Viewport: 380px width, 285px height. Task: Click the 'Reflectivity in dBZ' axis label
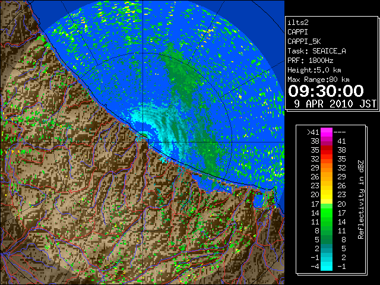click(x=361, y=199)
